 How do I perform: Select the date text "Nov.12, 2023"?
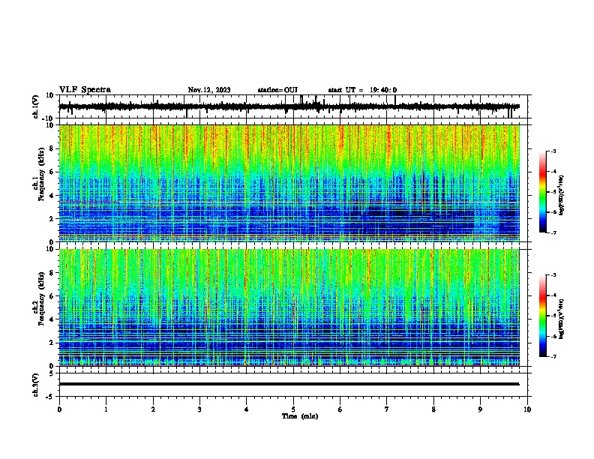[x=209, y=90]
